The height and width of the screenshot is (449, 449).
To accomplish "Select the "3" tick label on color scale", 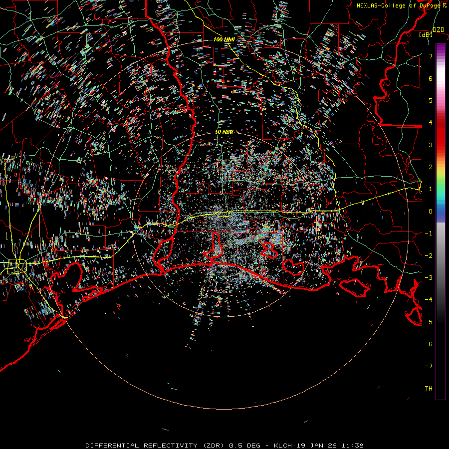I will pyautogui.click(x=431, y=145).
